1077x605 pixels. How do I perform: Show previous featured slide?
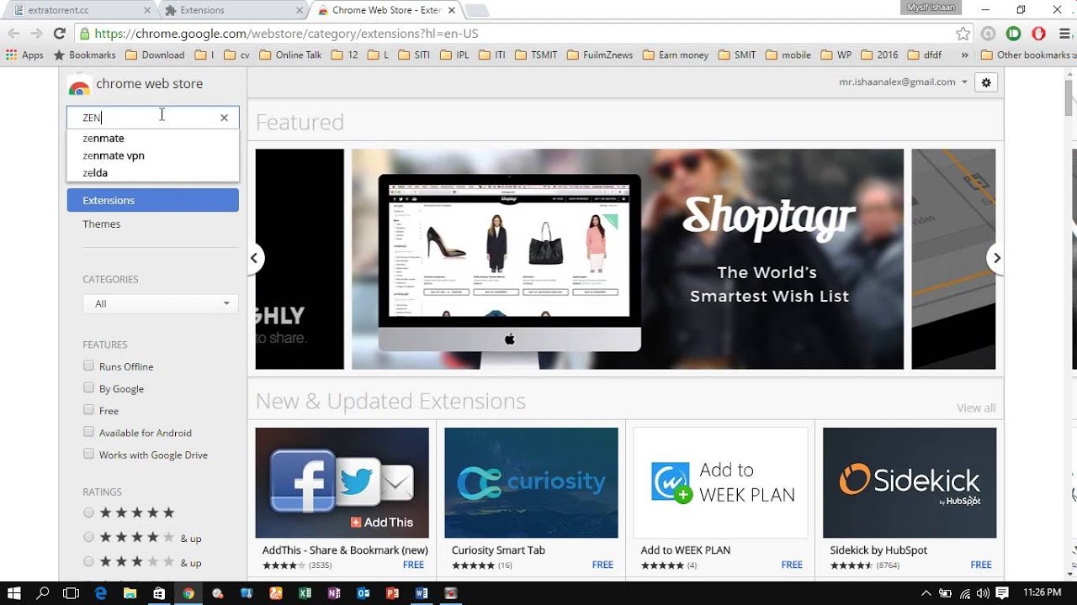pyautogui.click(x=254, y=258)
